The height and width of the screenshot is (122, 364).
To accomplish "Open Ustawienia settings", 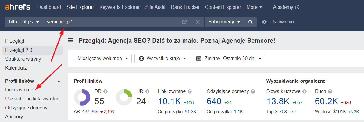I will pyautogui.click(x=282, y=22).
